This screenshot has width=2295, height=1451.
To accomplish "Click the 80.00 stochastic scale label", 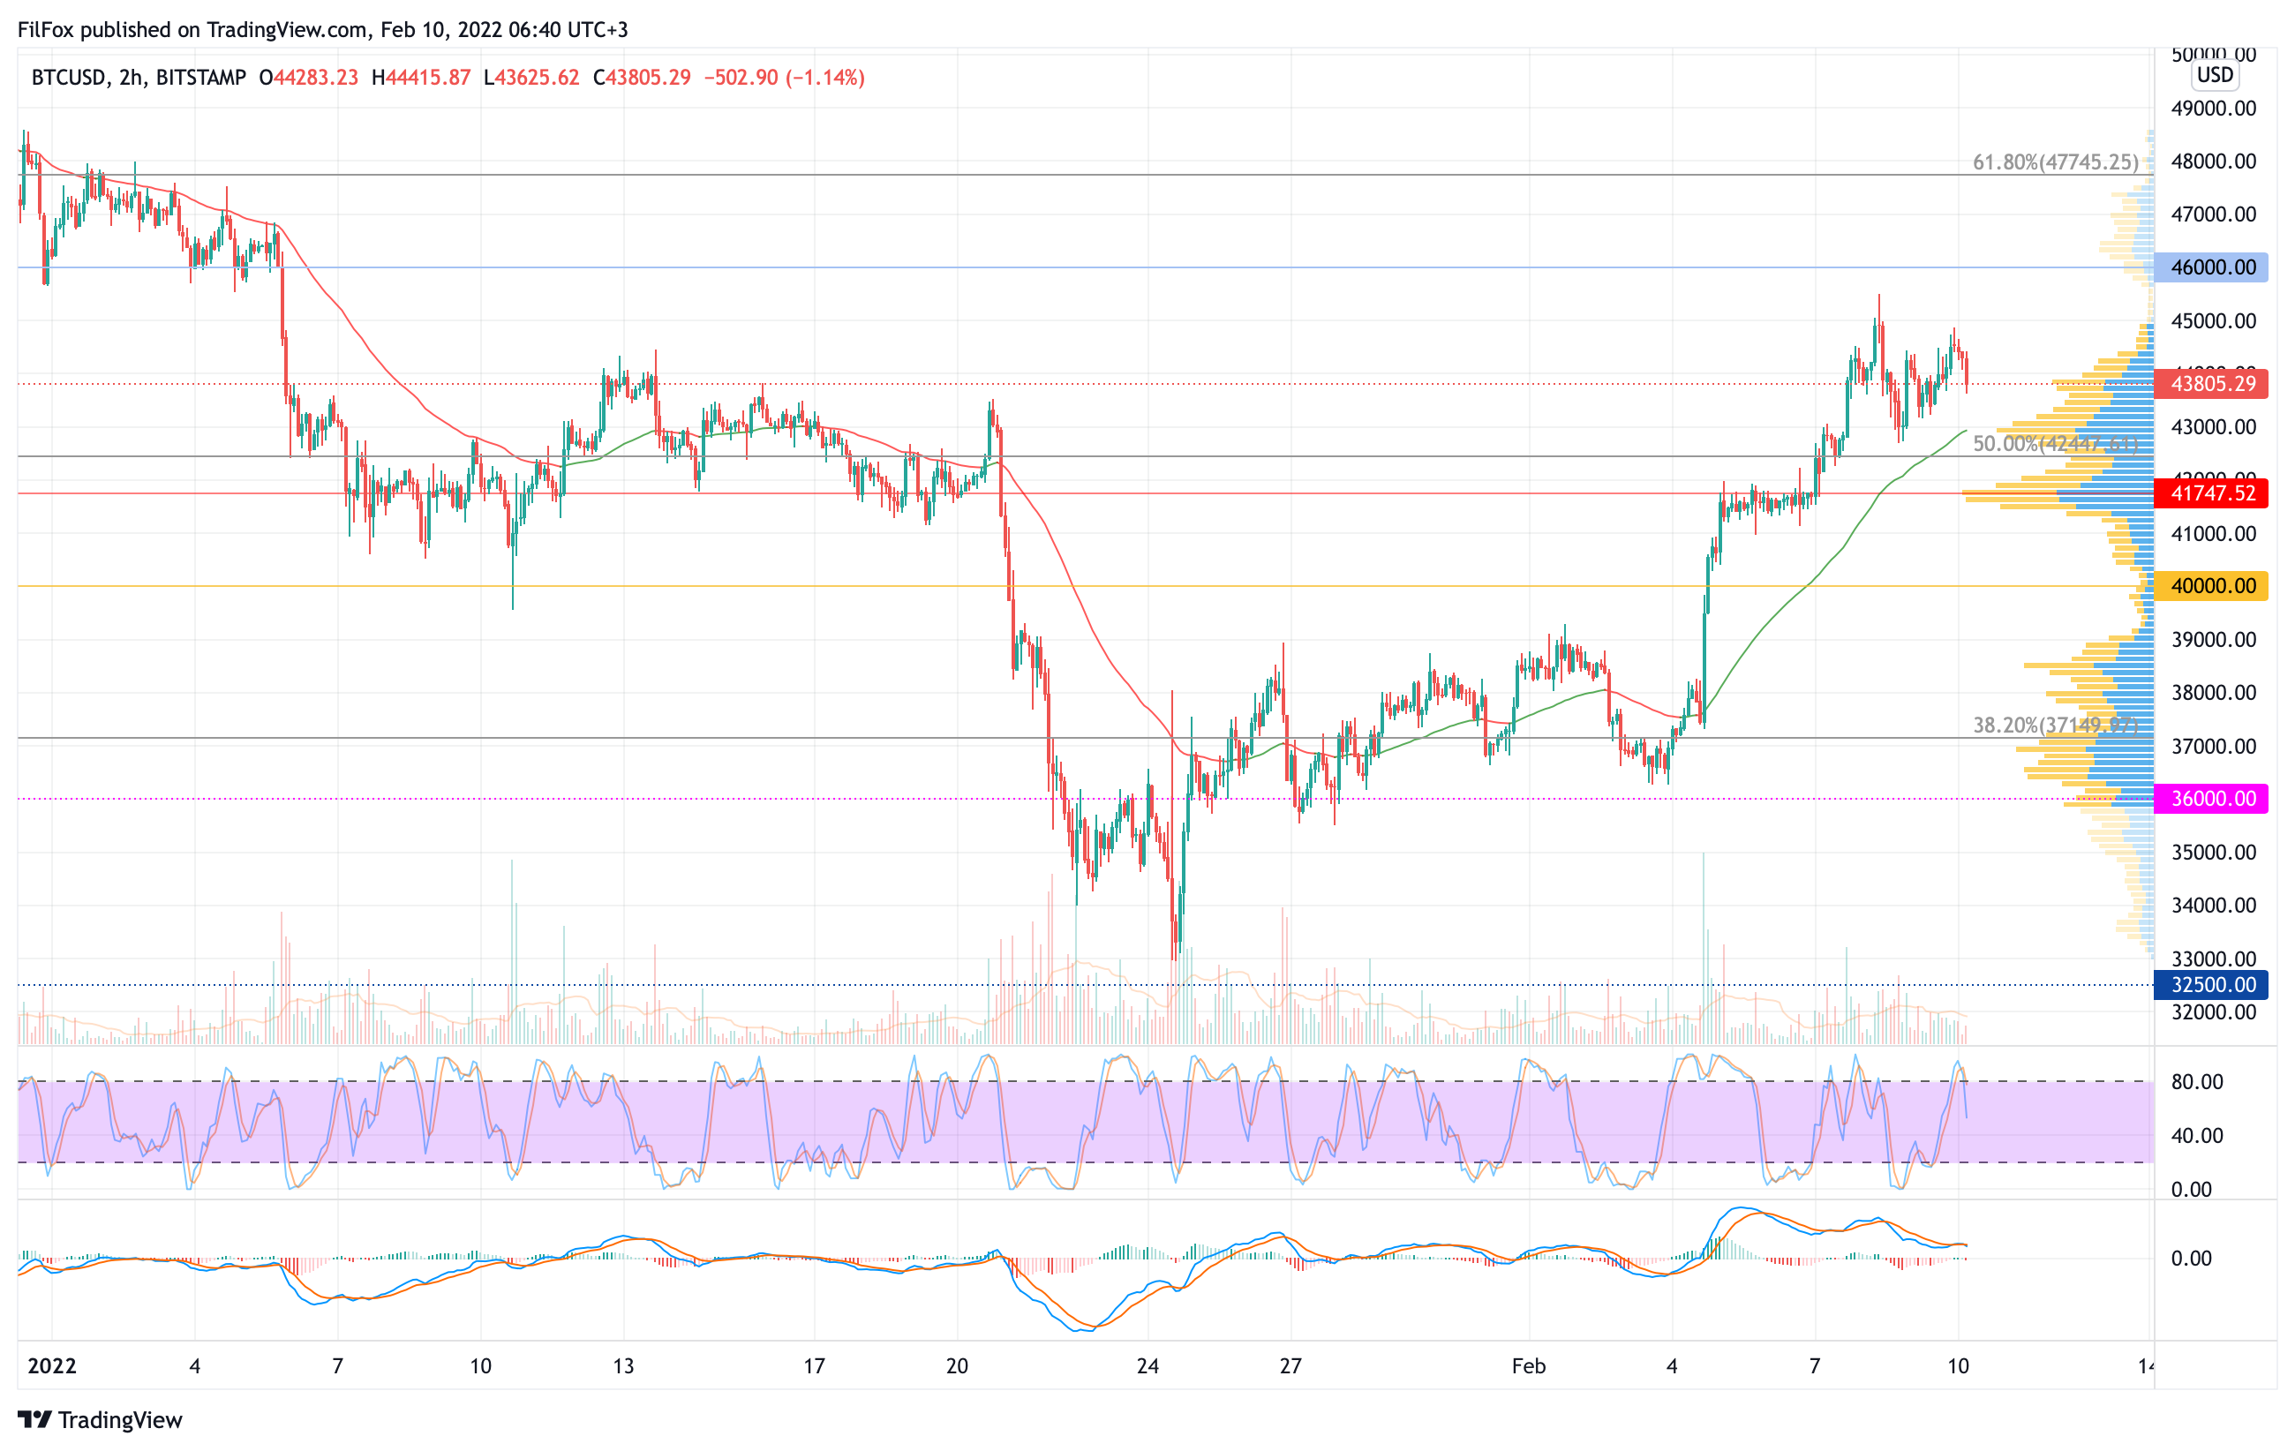I will 2196,1082.
